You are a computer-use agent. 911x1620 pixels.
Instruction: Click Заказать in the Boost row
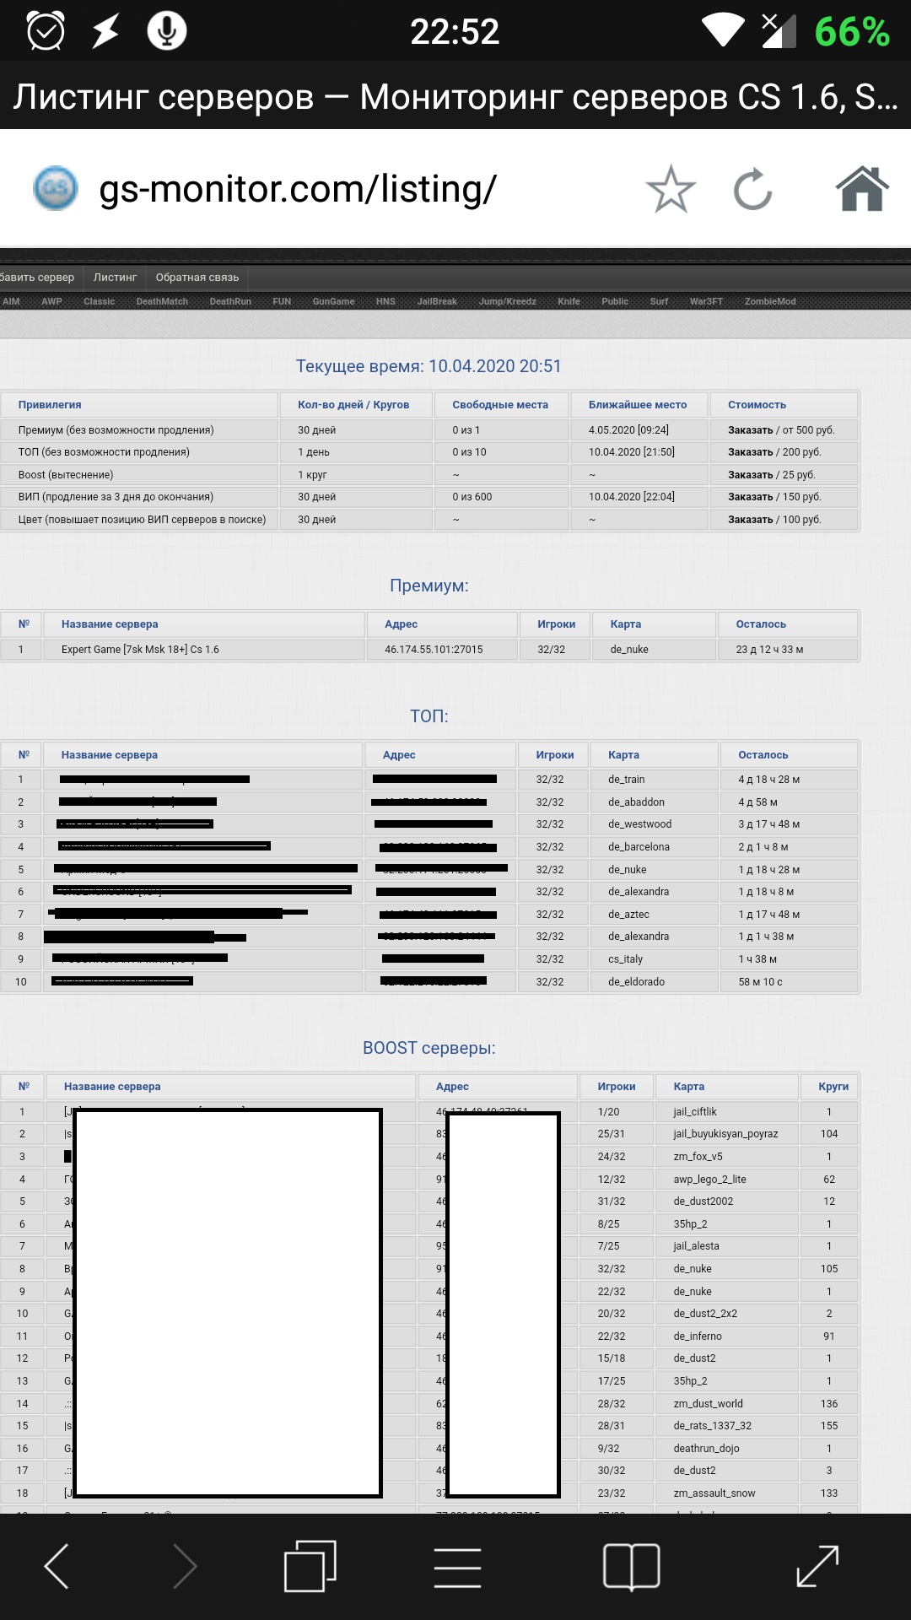coord(750,475)
